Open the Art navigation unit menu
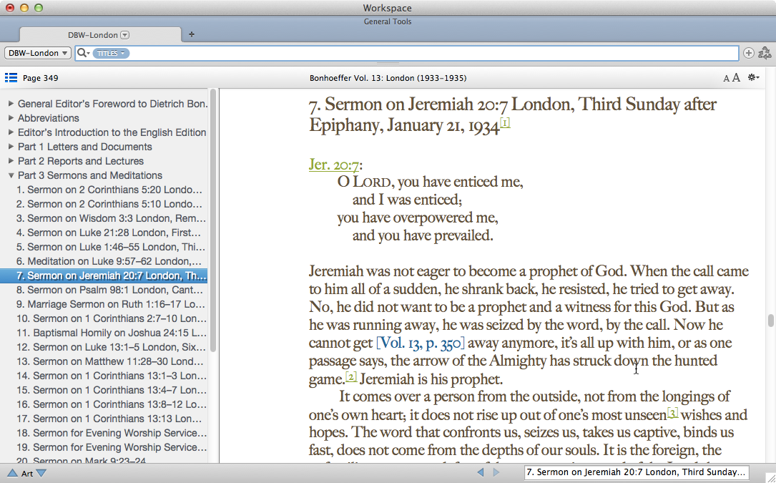Viewport: 776px width, 483px height. pos(27,474)
